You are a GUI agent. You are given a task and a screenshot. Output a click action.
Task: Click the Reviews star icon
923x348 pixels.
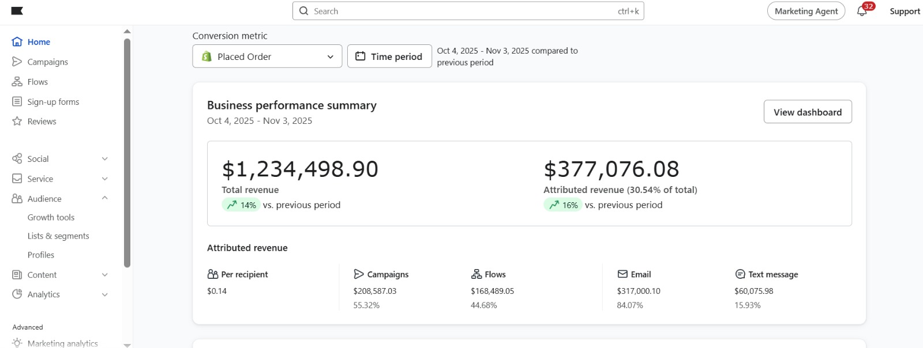coord(17,121)
